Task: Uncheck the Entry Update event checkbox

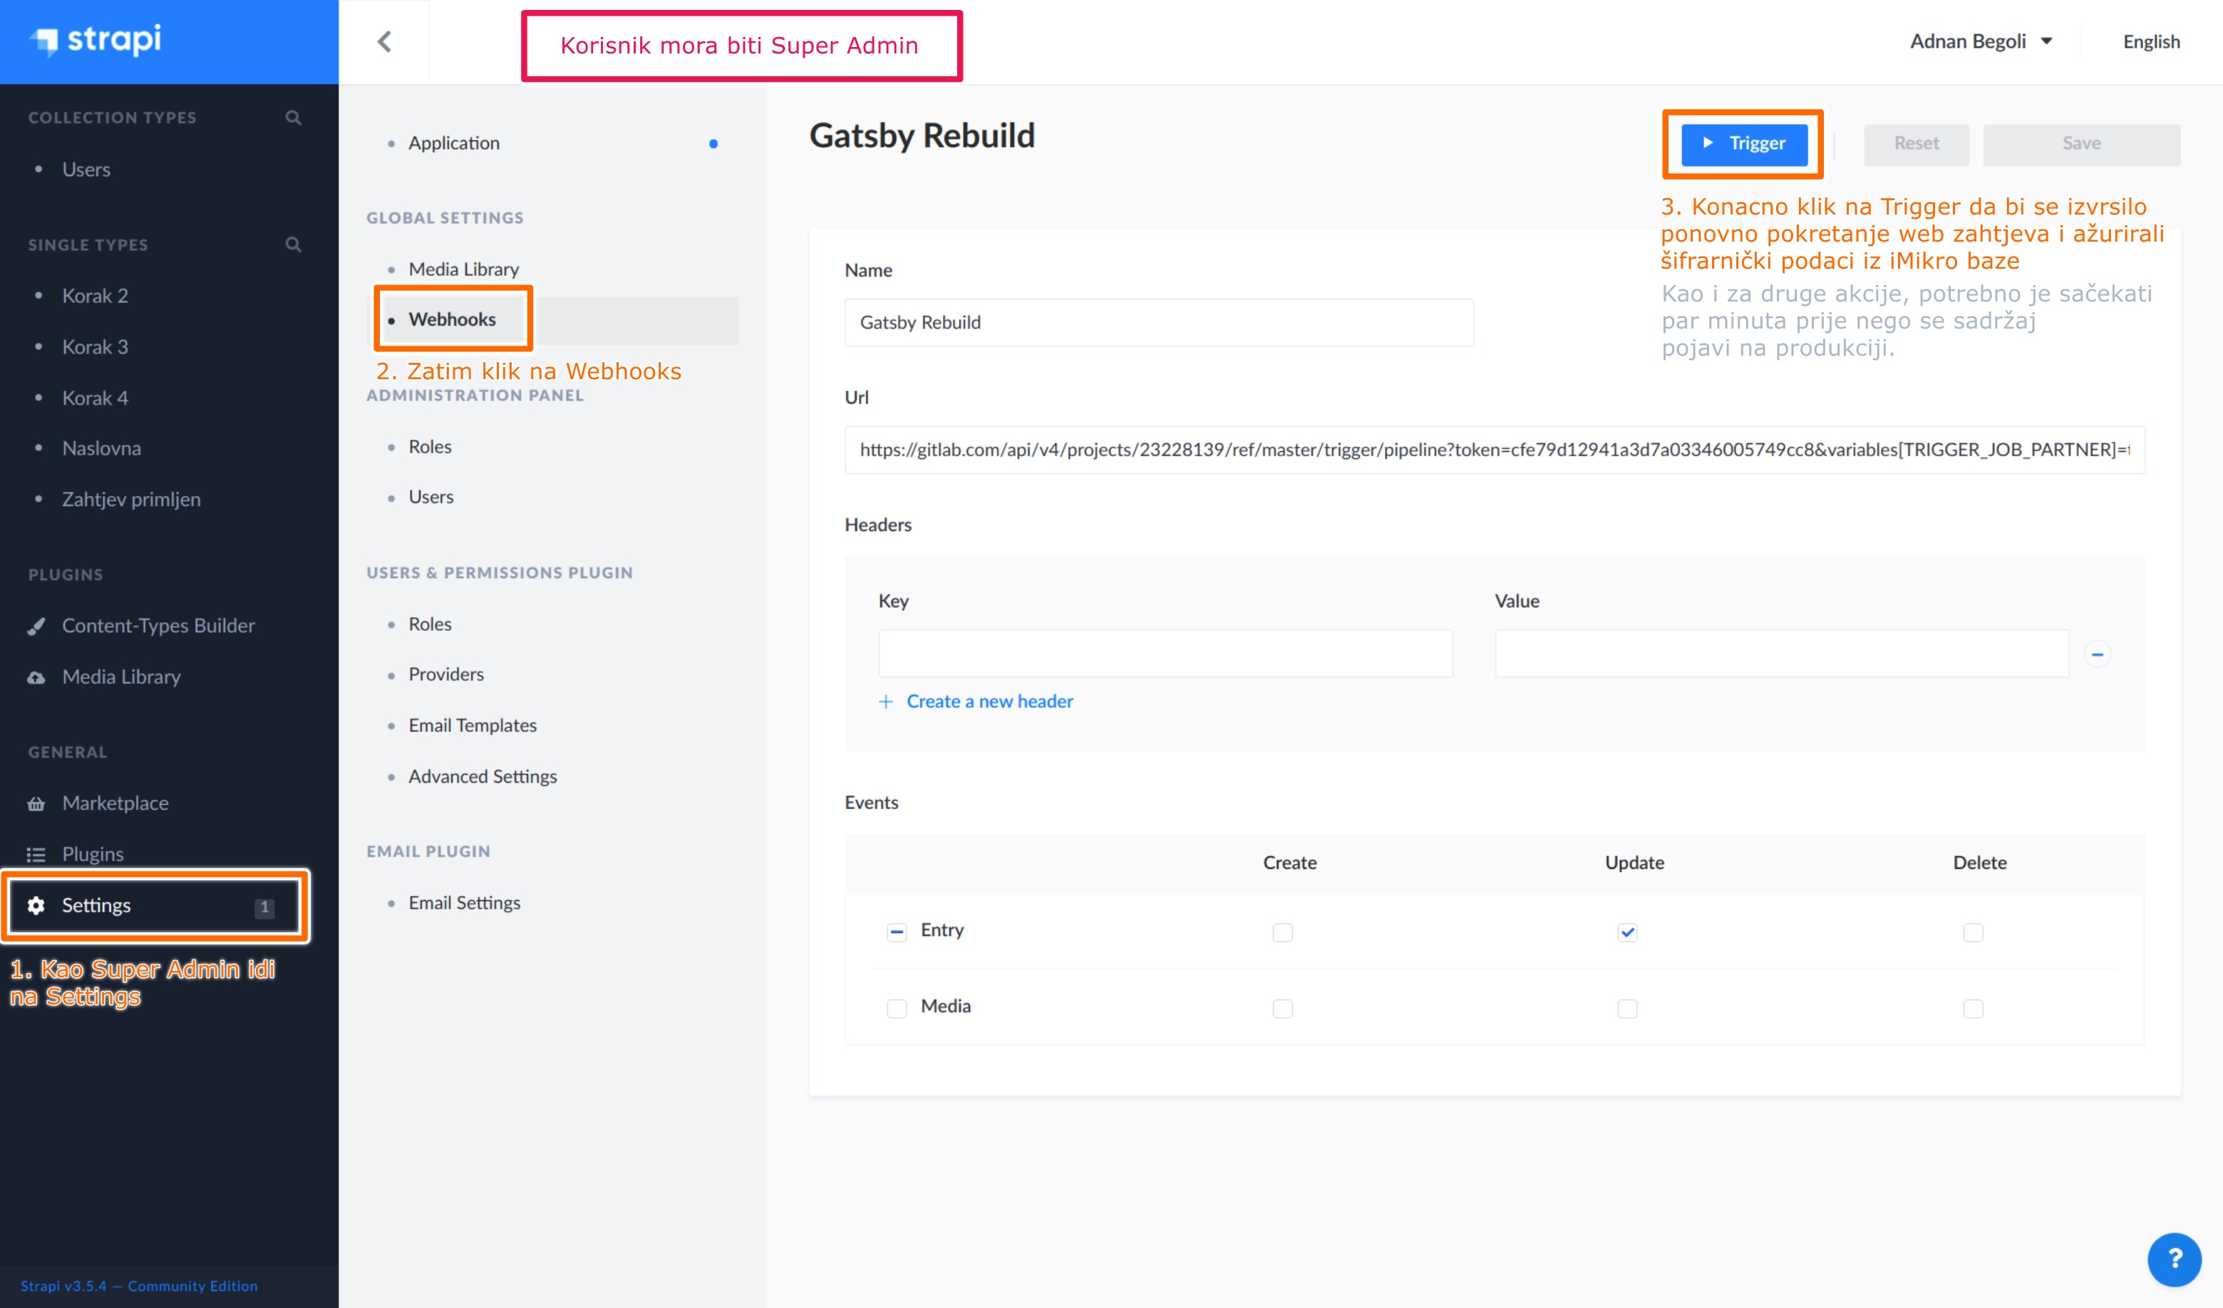Action: tap(1626, 932)
